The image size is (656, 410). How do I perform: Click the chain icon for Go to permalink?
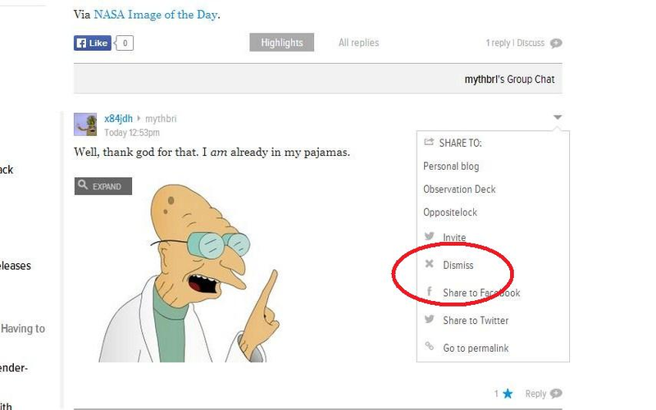[x=429, y=346]
